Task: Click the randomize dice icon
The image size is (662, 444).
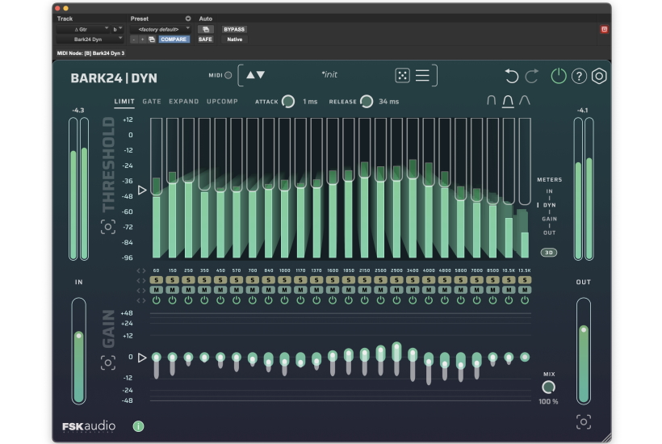Action: (x=401, y=76)
